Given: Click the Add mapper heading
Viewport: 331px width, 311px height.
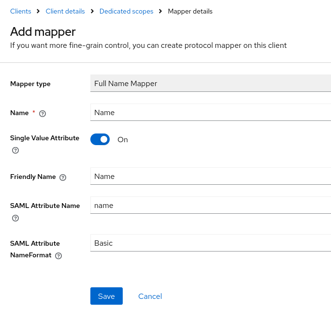Looking at the screenshot, I should 43,32.
